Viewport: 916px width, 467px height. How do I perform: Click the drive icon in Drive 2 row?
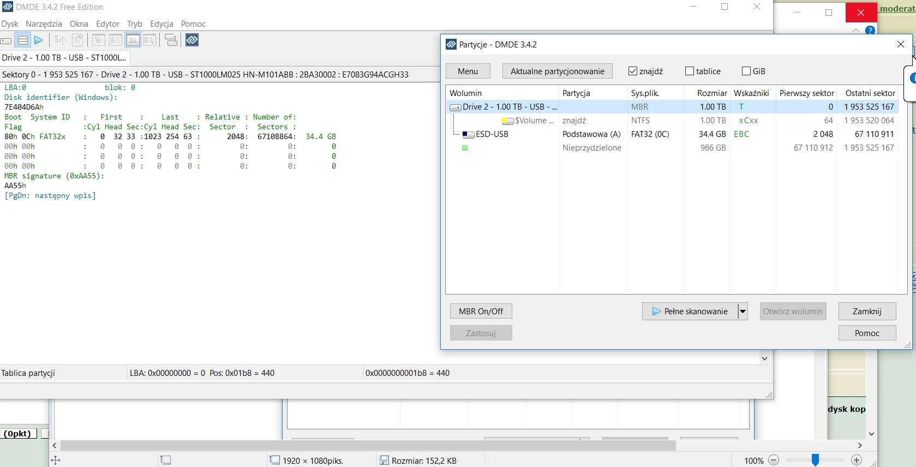[x=456, y=107]
